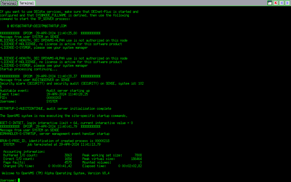Switch to the Terminal tab without dashed outline

pyautogui.click(x=27, y=3)
